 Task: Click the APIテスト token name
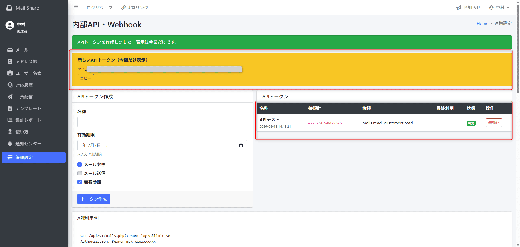coord(269,120)
